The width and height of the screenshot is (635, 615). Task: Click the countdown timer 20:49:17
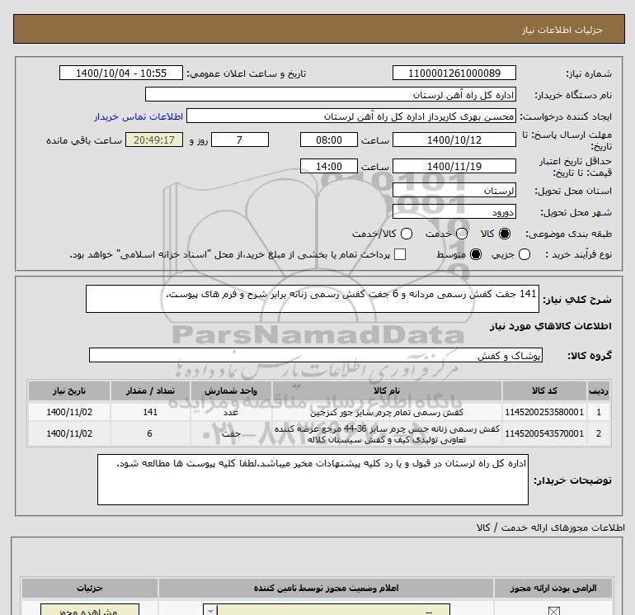[x=154, y=140]
